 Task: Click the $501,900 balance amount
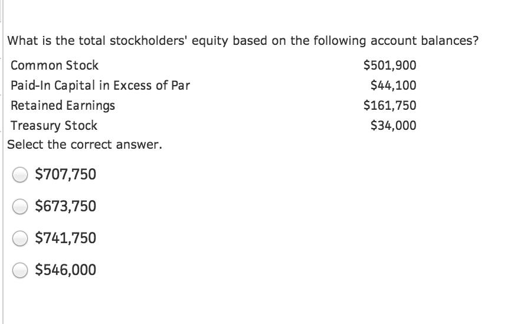pyautogui.click(x=389, y=66)
